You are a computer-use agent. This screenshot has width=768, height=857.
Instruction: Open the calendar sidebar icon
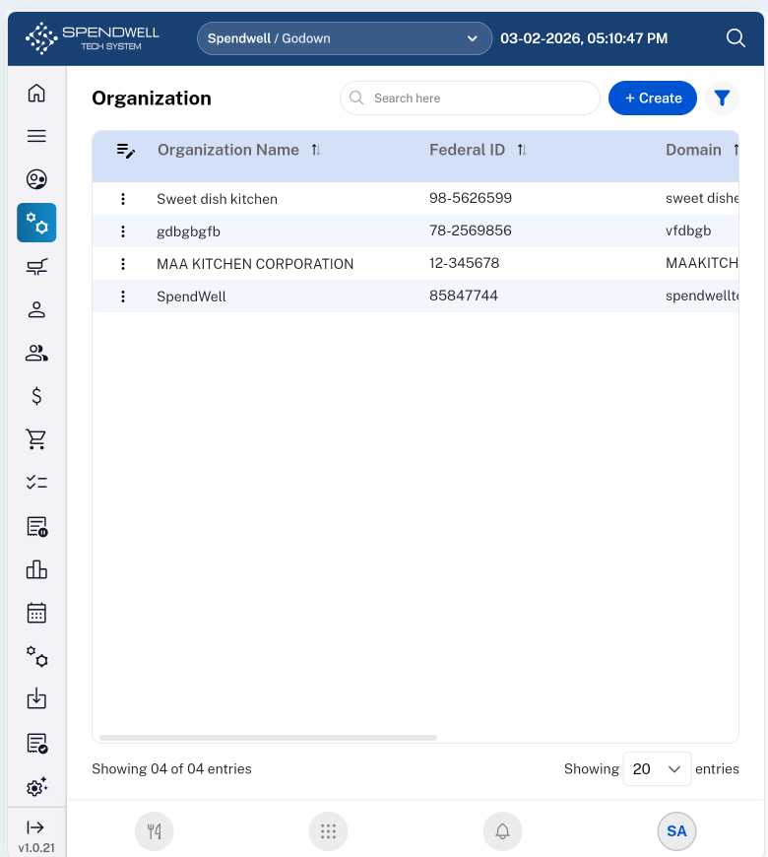[36, 613]
